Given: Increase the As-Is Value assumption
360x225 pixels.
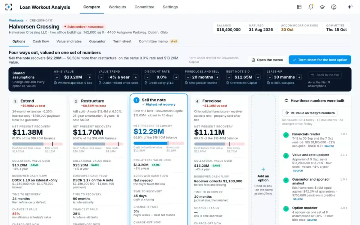Looking at the screenshot, I should [90, 77].
